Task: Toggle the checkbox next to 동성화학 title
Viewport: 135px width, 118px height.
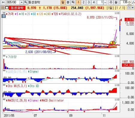Action: pos(7,8)
